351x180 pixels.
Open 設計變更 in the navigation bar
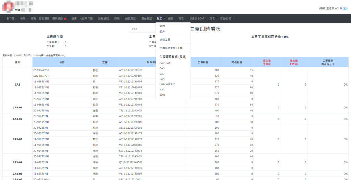pos(44,18)
